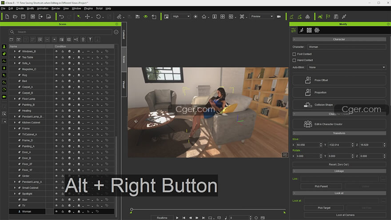
Task: Choose the Move gizmo tool
Action: (x=87, y=17)
